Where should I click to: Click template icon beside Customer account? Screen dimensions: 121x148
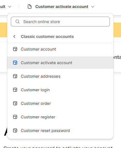click(15, 49)
